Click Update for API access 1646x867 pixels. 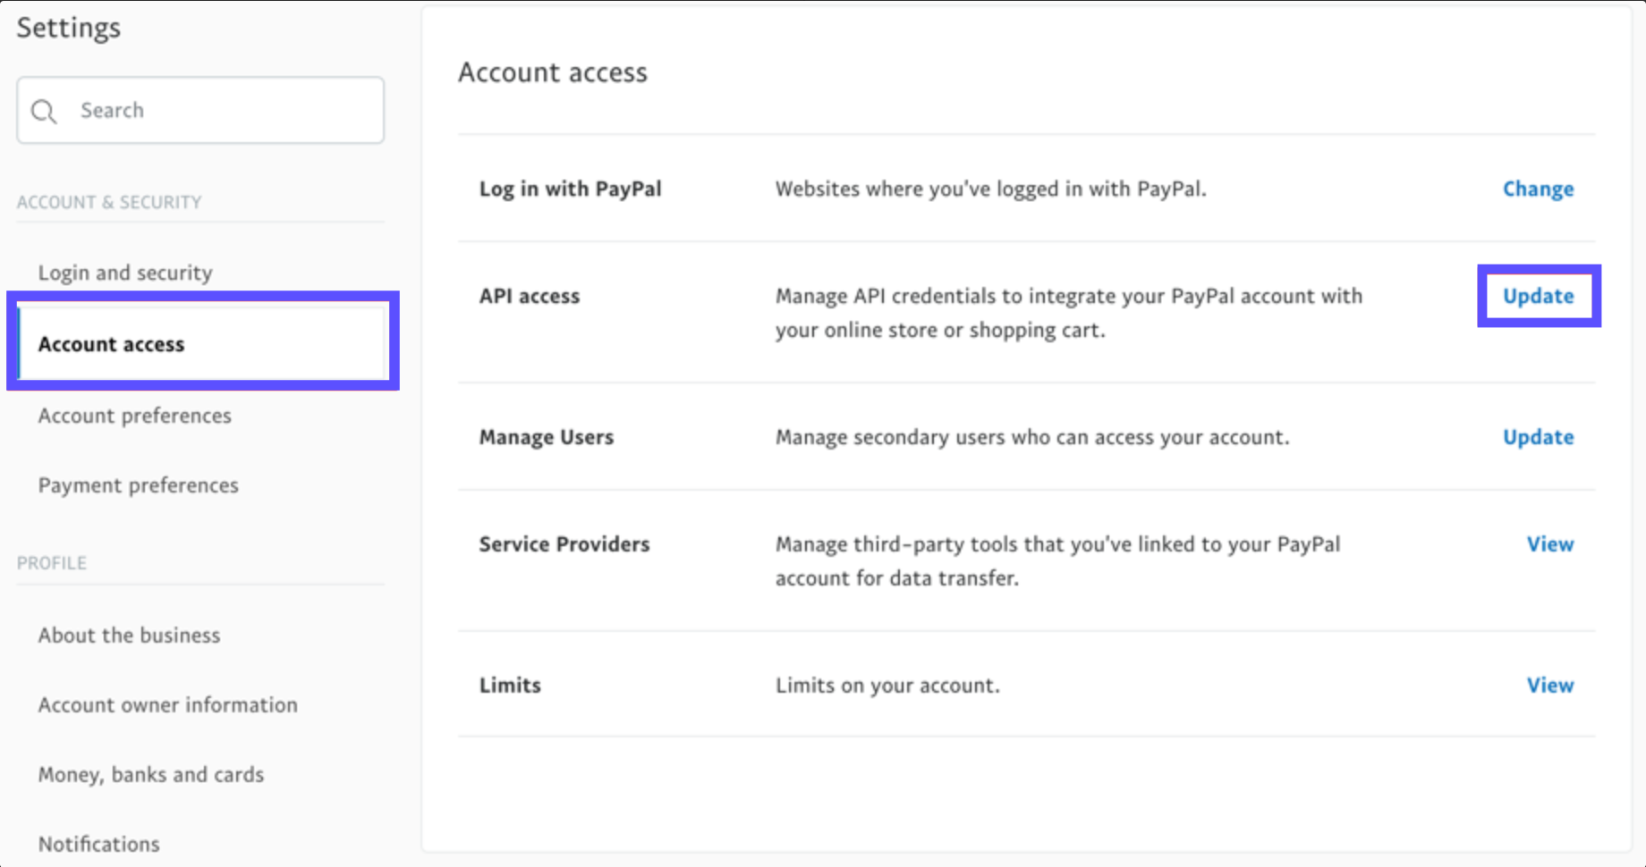[1538, 296]
